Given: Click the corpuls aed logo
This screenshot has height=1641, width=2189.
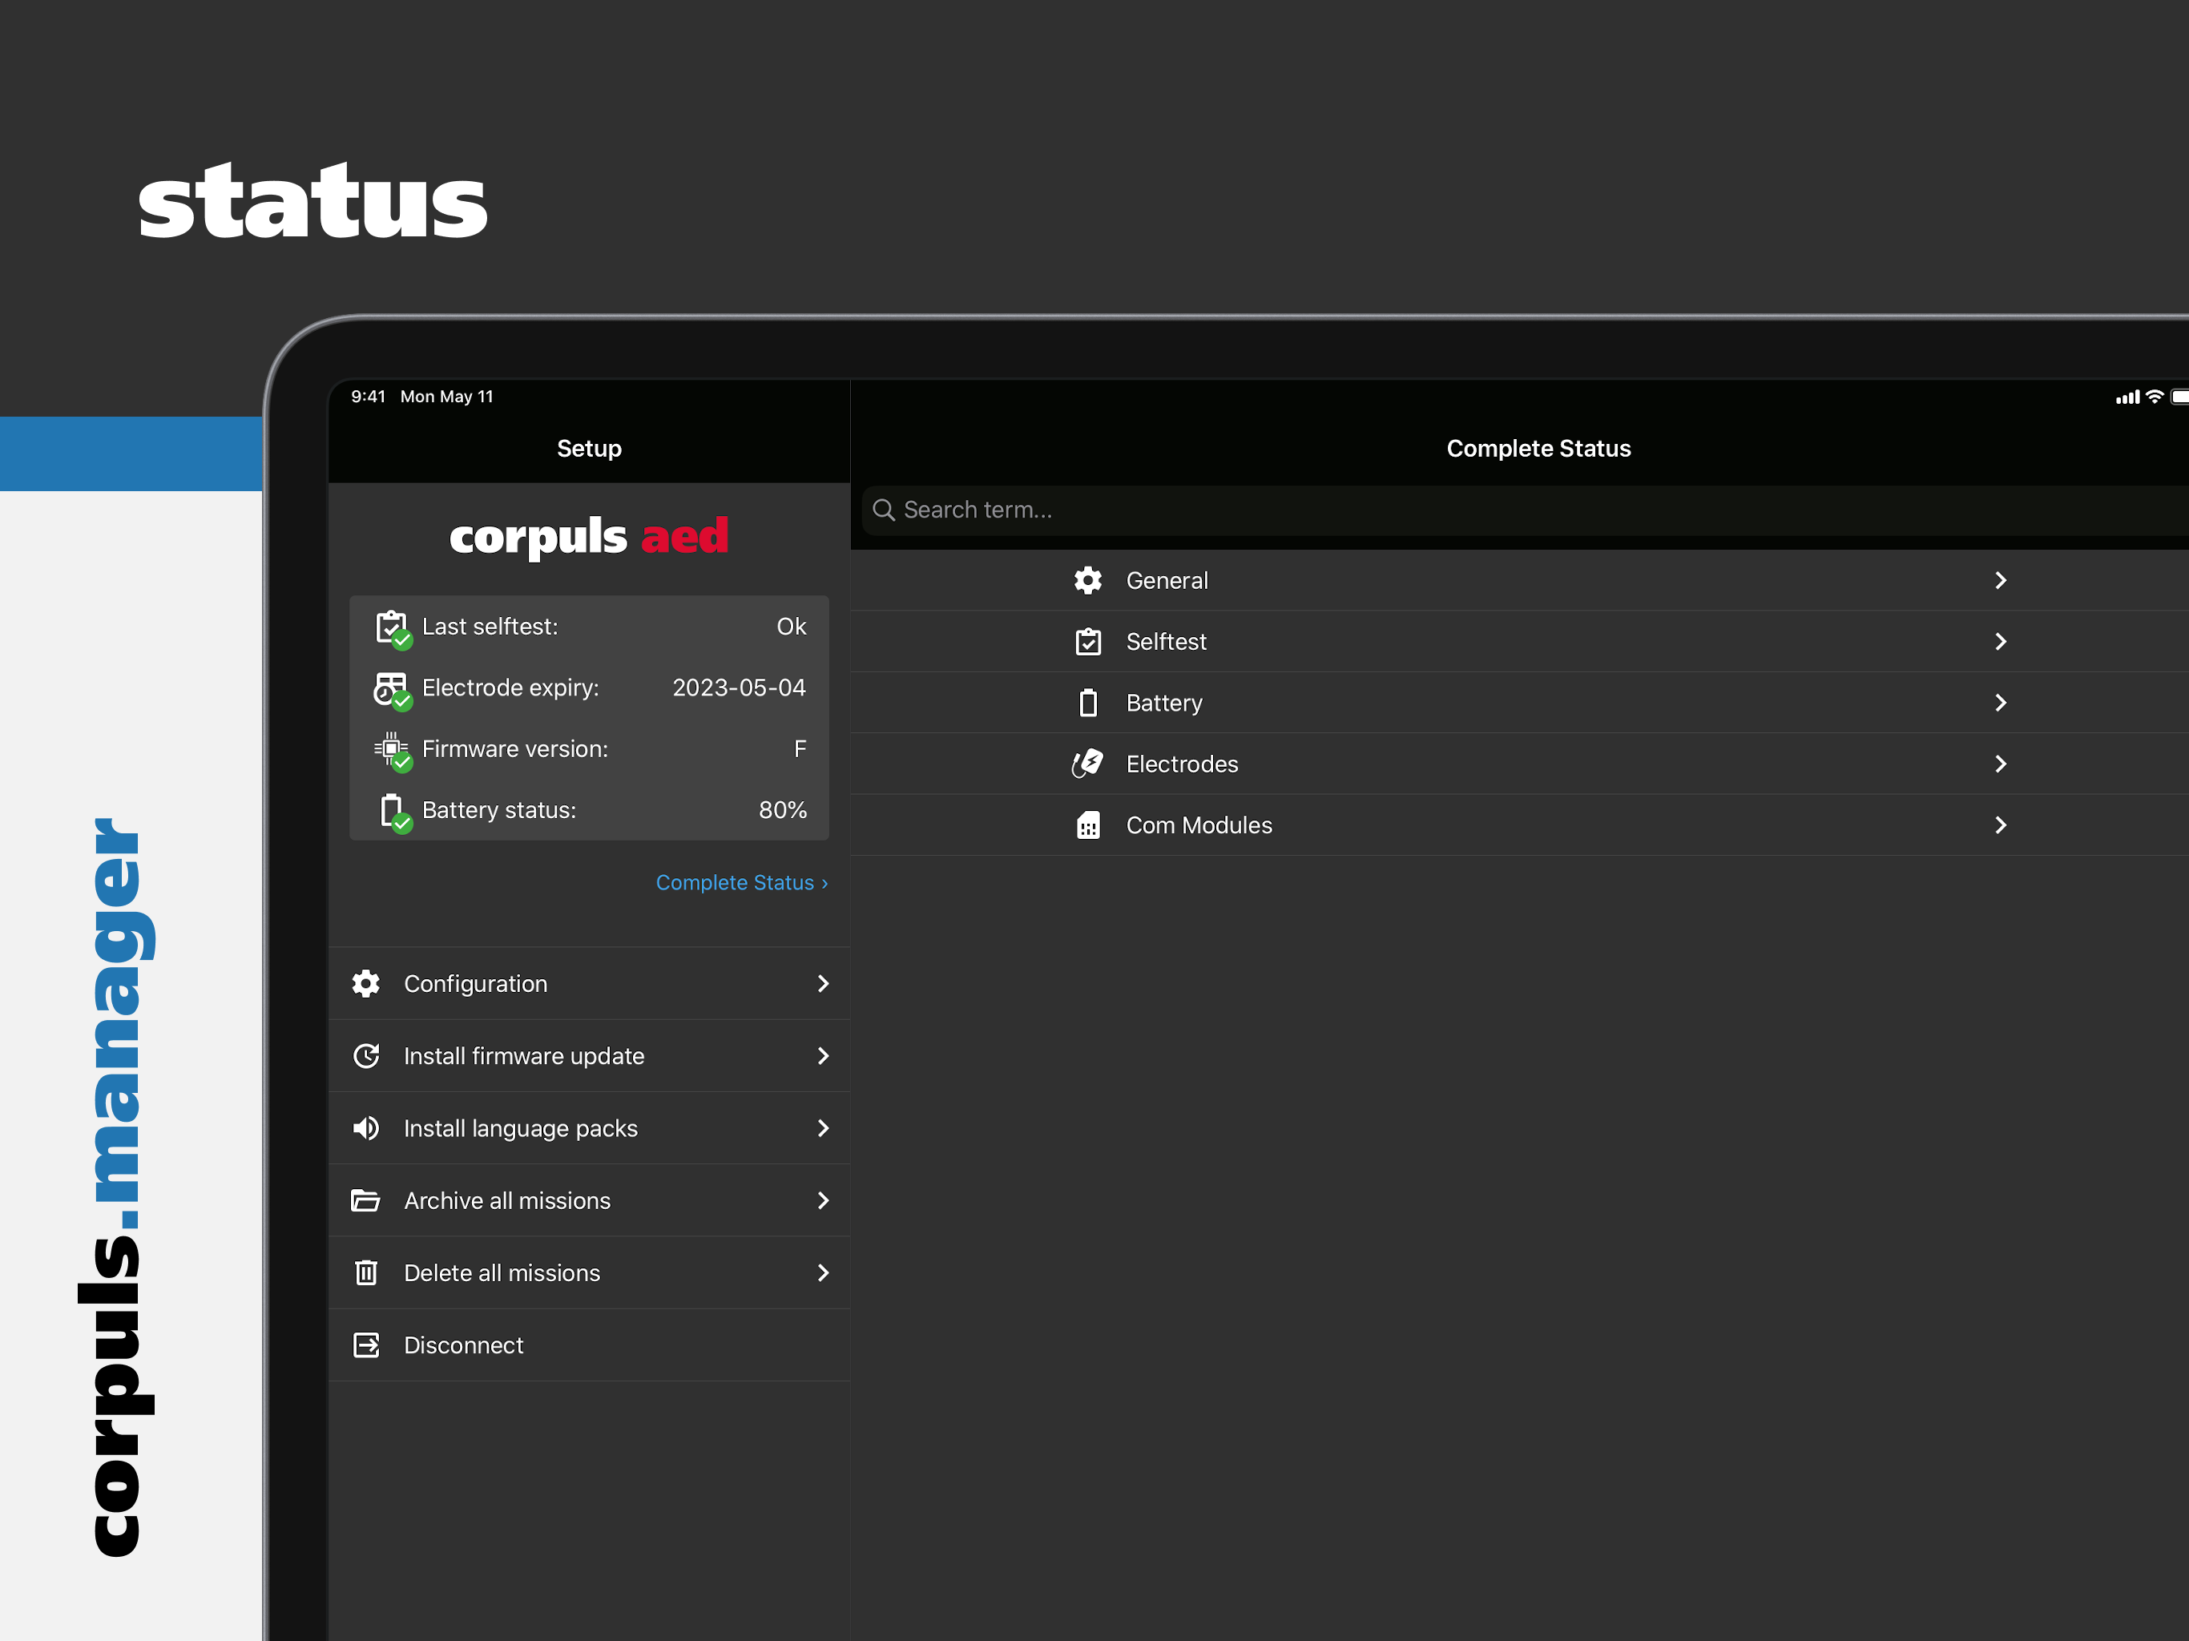Looking at the screenshot, I should coord(589,538).
